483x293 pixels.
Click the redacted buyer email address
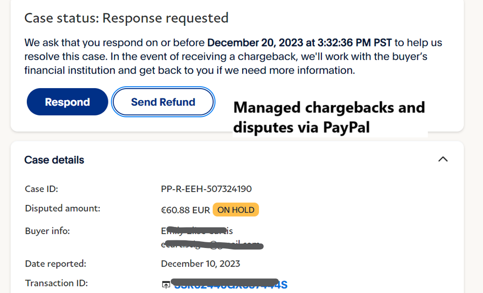[211, 246]
